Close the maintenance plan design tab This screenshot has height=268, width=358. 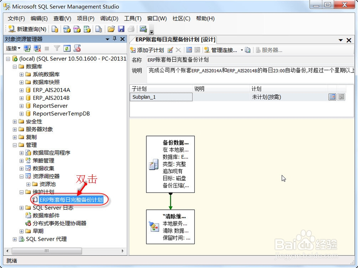click(349, 40)
